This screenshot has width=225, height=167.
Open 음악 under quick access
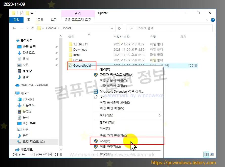coord(26,77)
